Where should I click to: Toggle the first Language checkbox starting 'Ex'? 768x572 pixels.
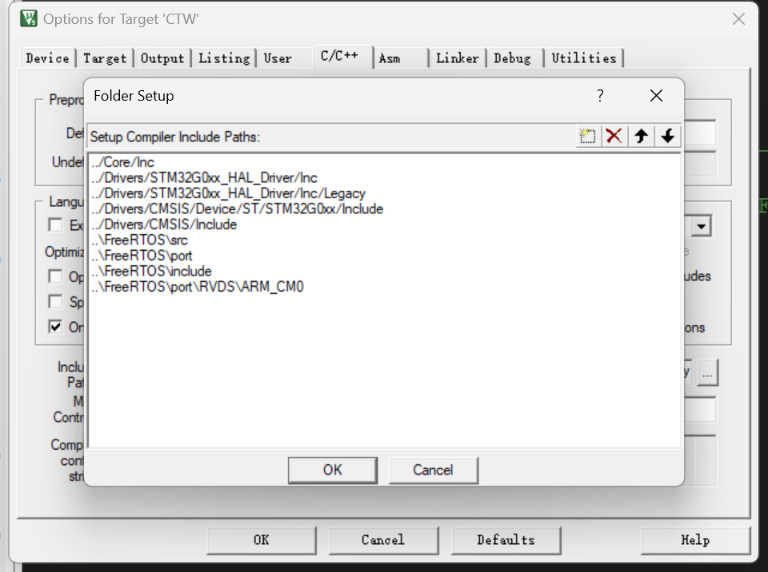tap(55, 225)
